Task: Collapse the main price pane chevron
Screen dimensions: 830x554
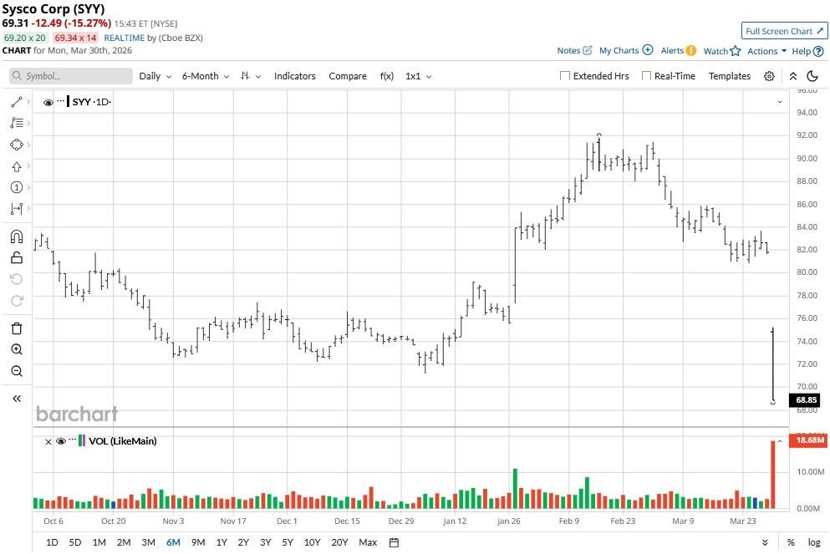Action: [x=780, y=102]
